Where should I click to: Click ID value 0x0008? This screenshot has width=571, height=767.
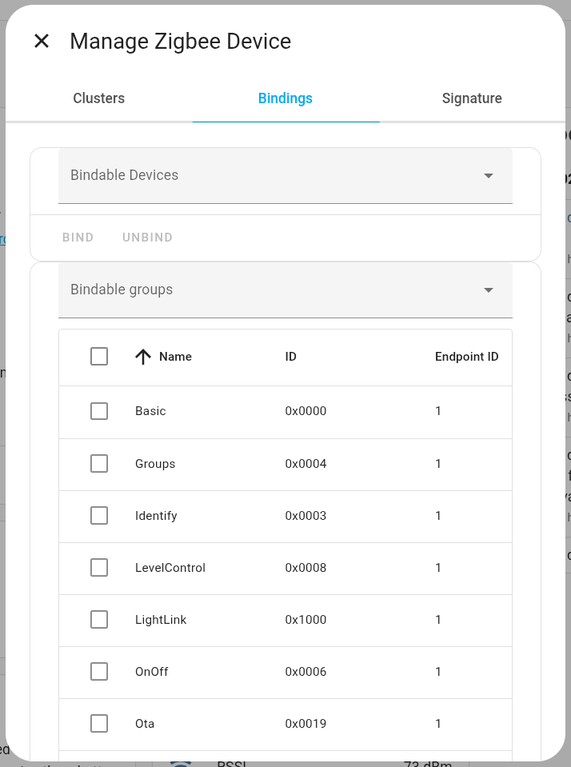tap(305, 568)
